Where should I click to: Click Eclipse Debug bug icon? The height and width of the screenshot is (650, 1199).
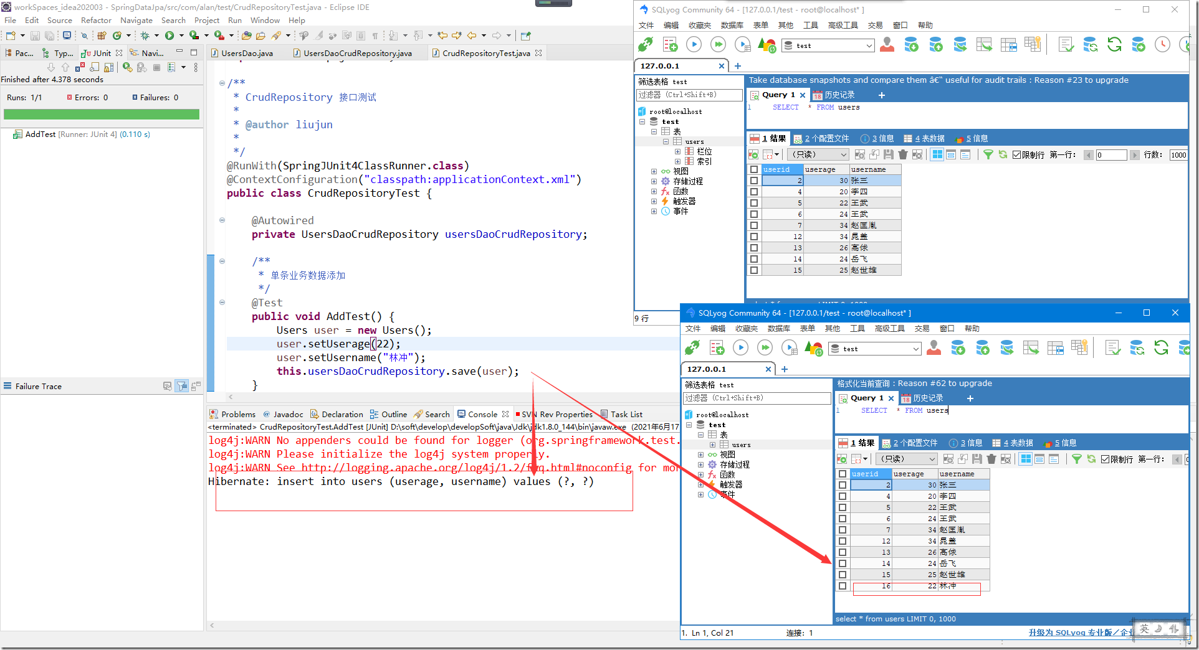pyautogui.click(x=145, y=35)
